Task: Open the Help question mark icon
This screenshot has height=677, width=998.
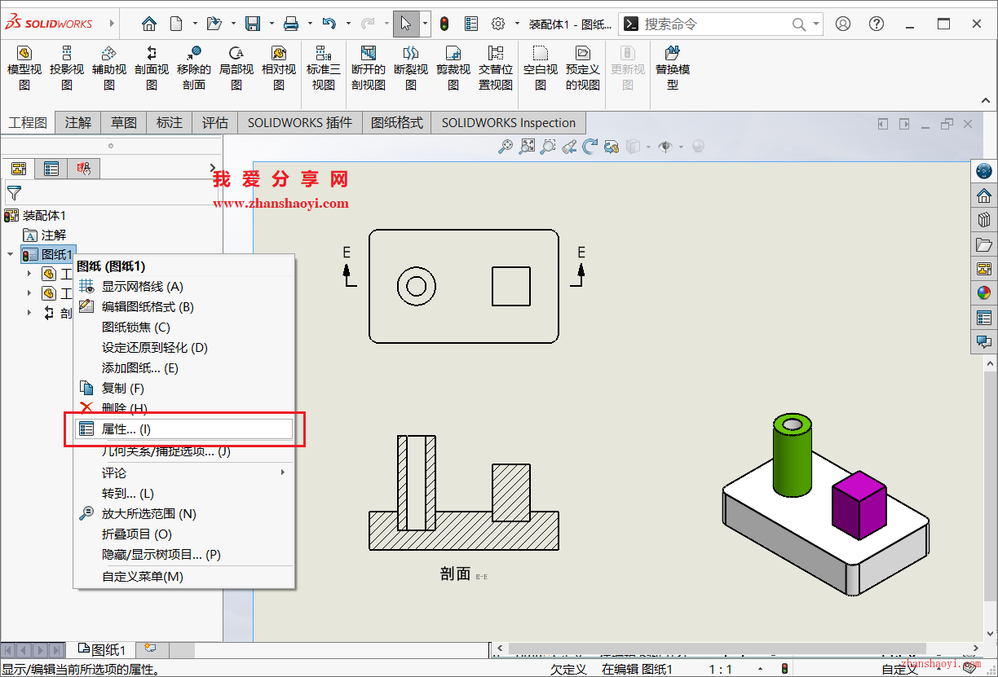Action: point(877,24)
